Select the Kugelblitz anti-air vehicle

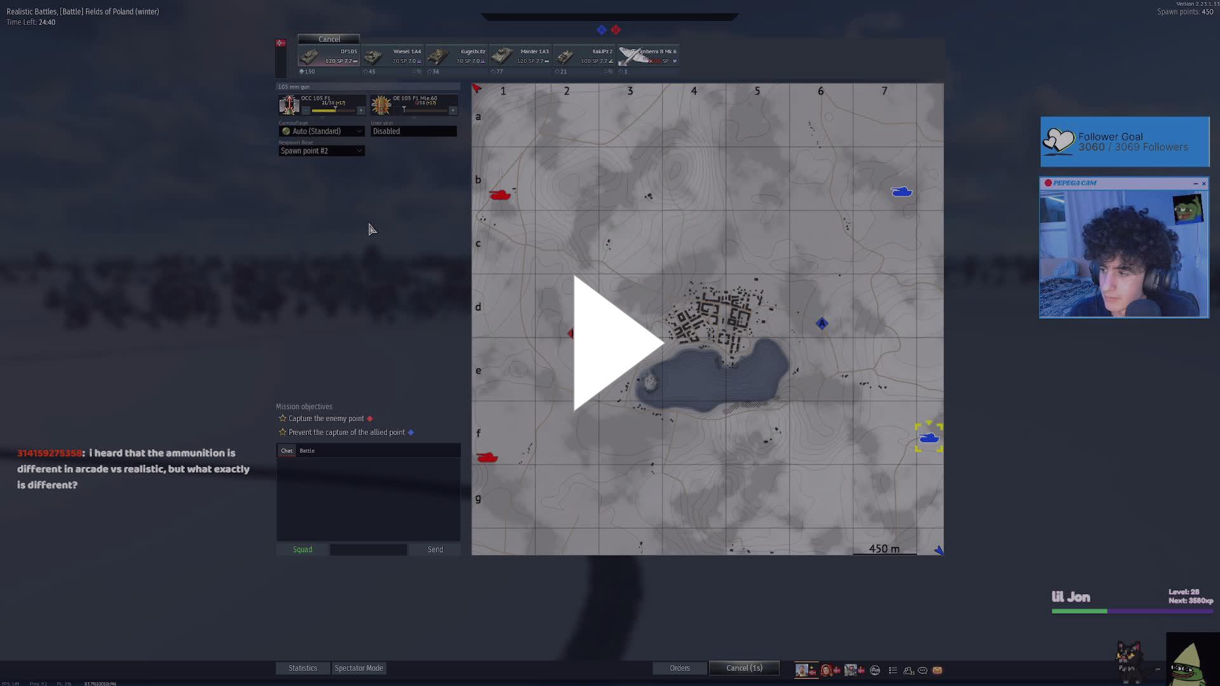(x=456, y=57)
